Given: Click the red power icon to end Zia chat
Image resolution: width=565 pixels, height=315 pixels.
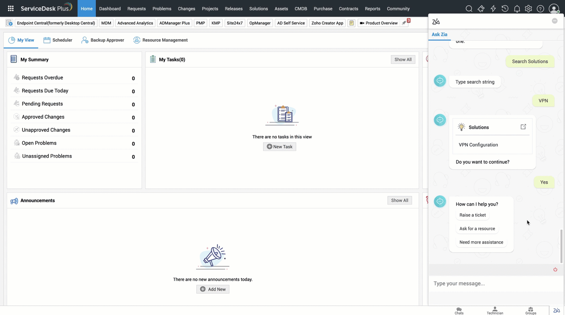Looking at the screenshot, I should point(555,269).
